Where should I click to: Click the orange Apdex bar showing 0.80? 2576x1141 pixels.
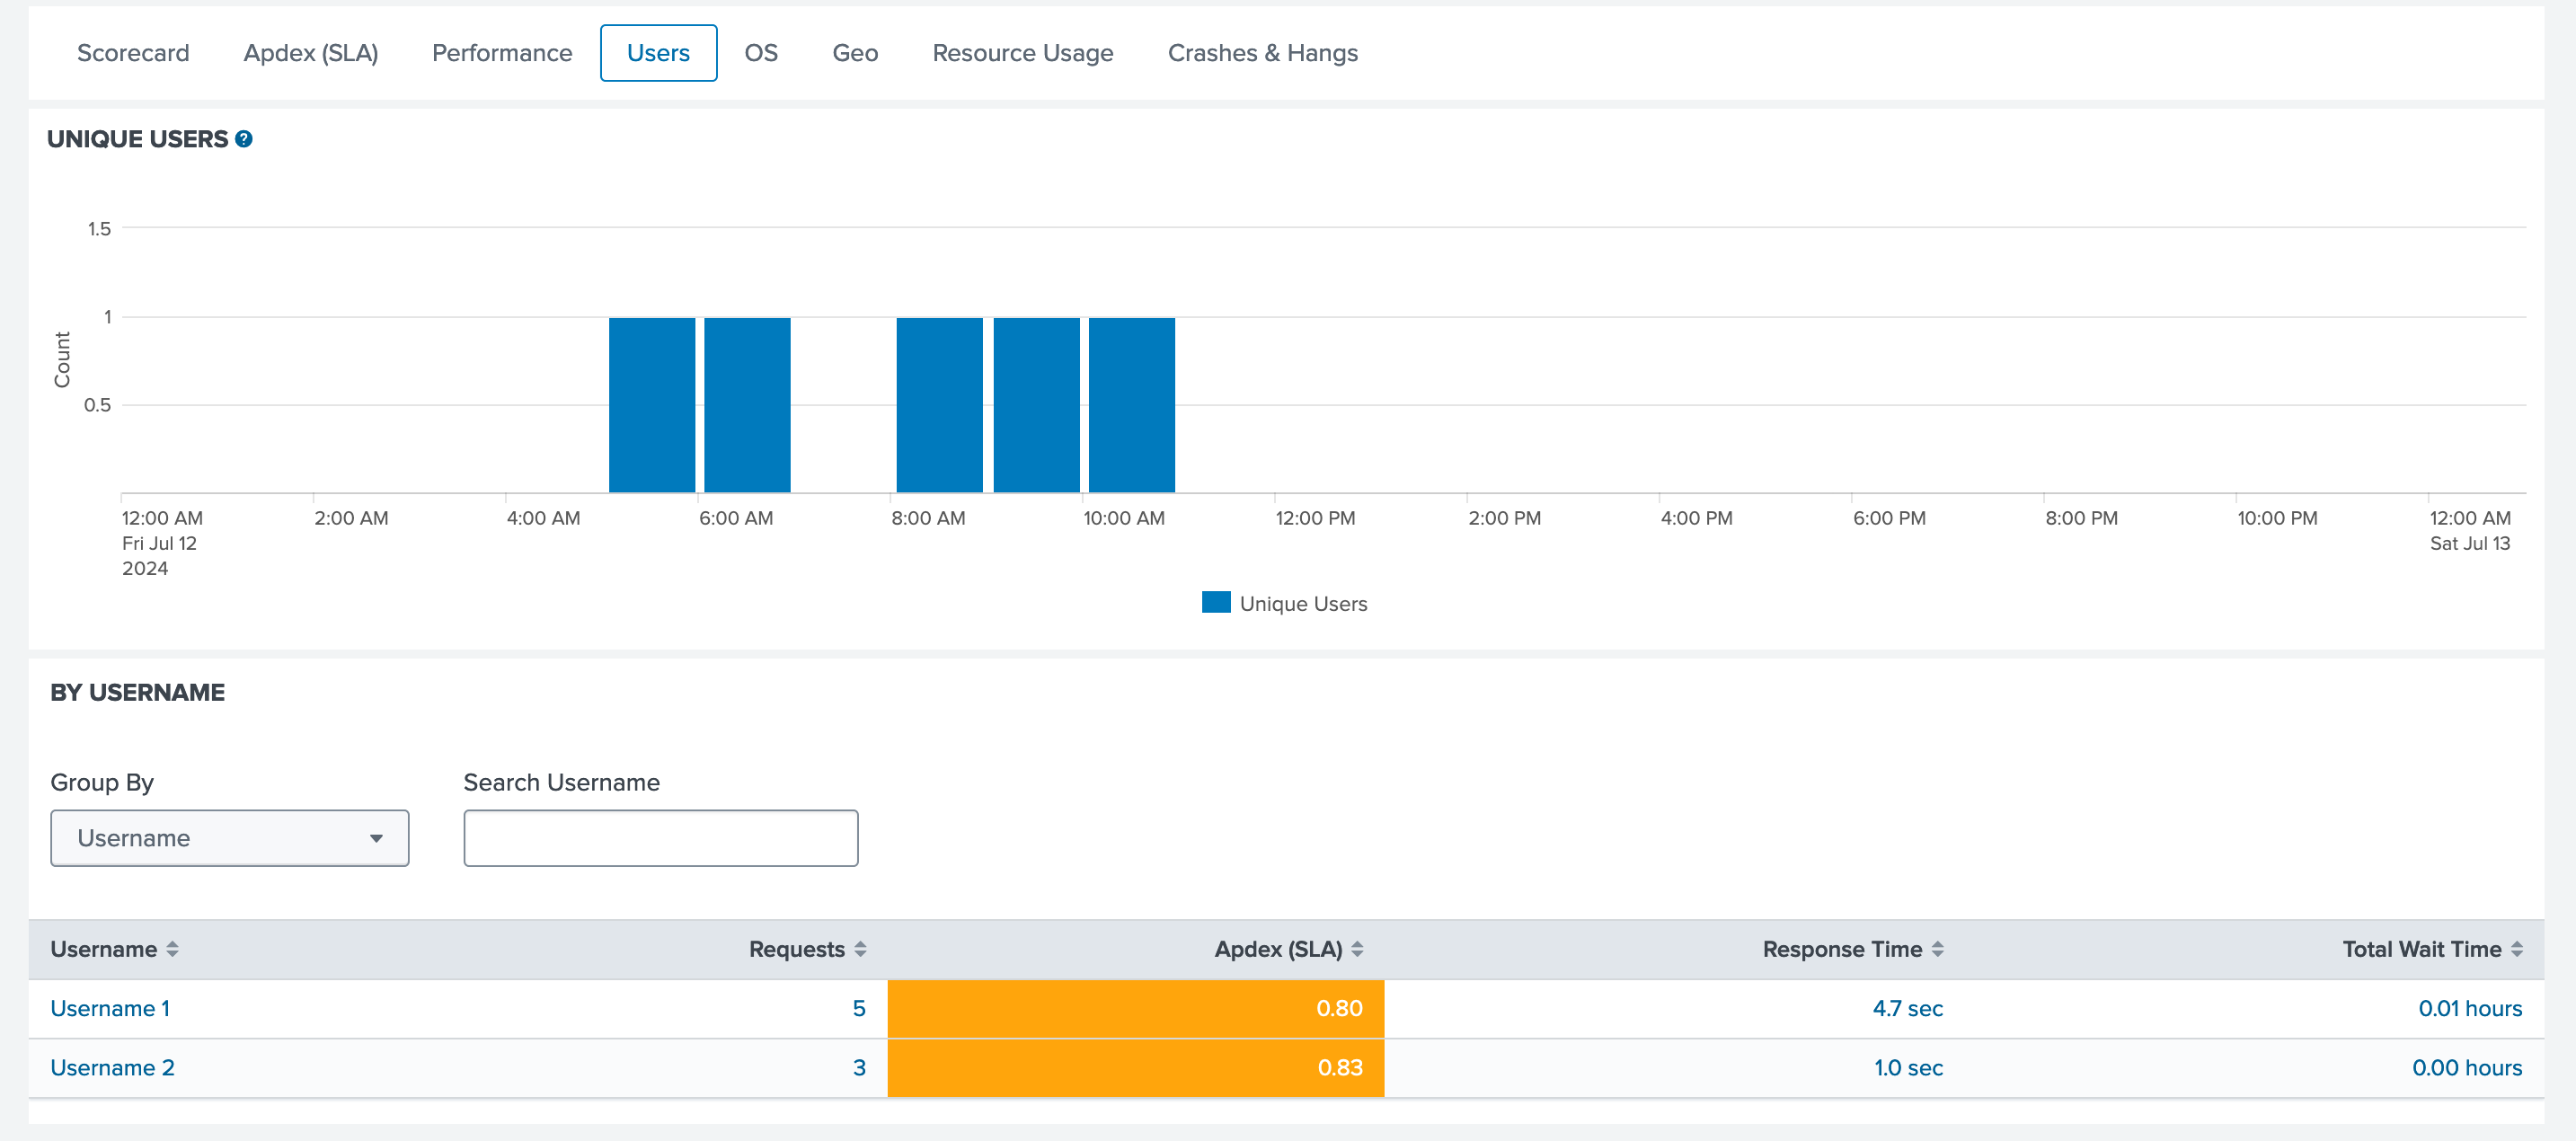click(1136, 1008)
